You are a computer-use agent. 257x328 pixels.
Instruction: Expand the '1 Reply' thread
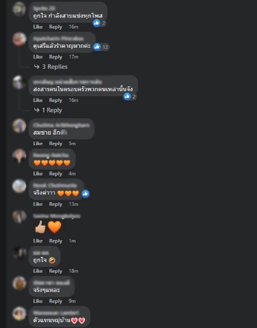tap(52, 110)
